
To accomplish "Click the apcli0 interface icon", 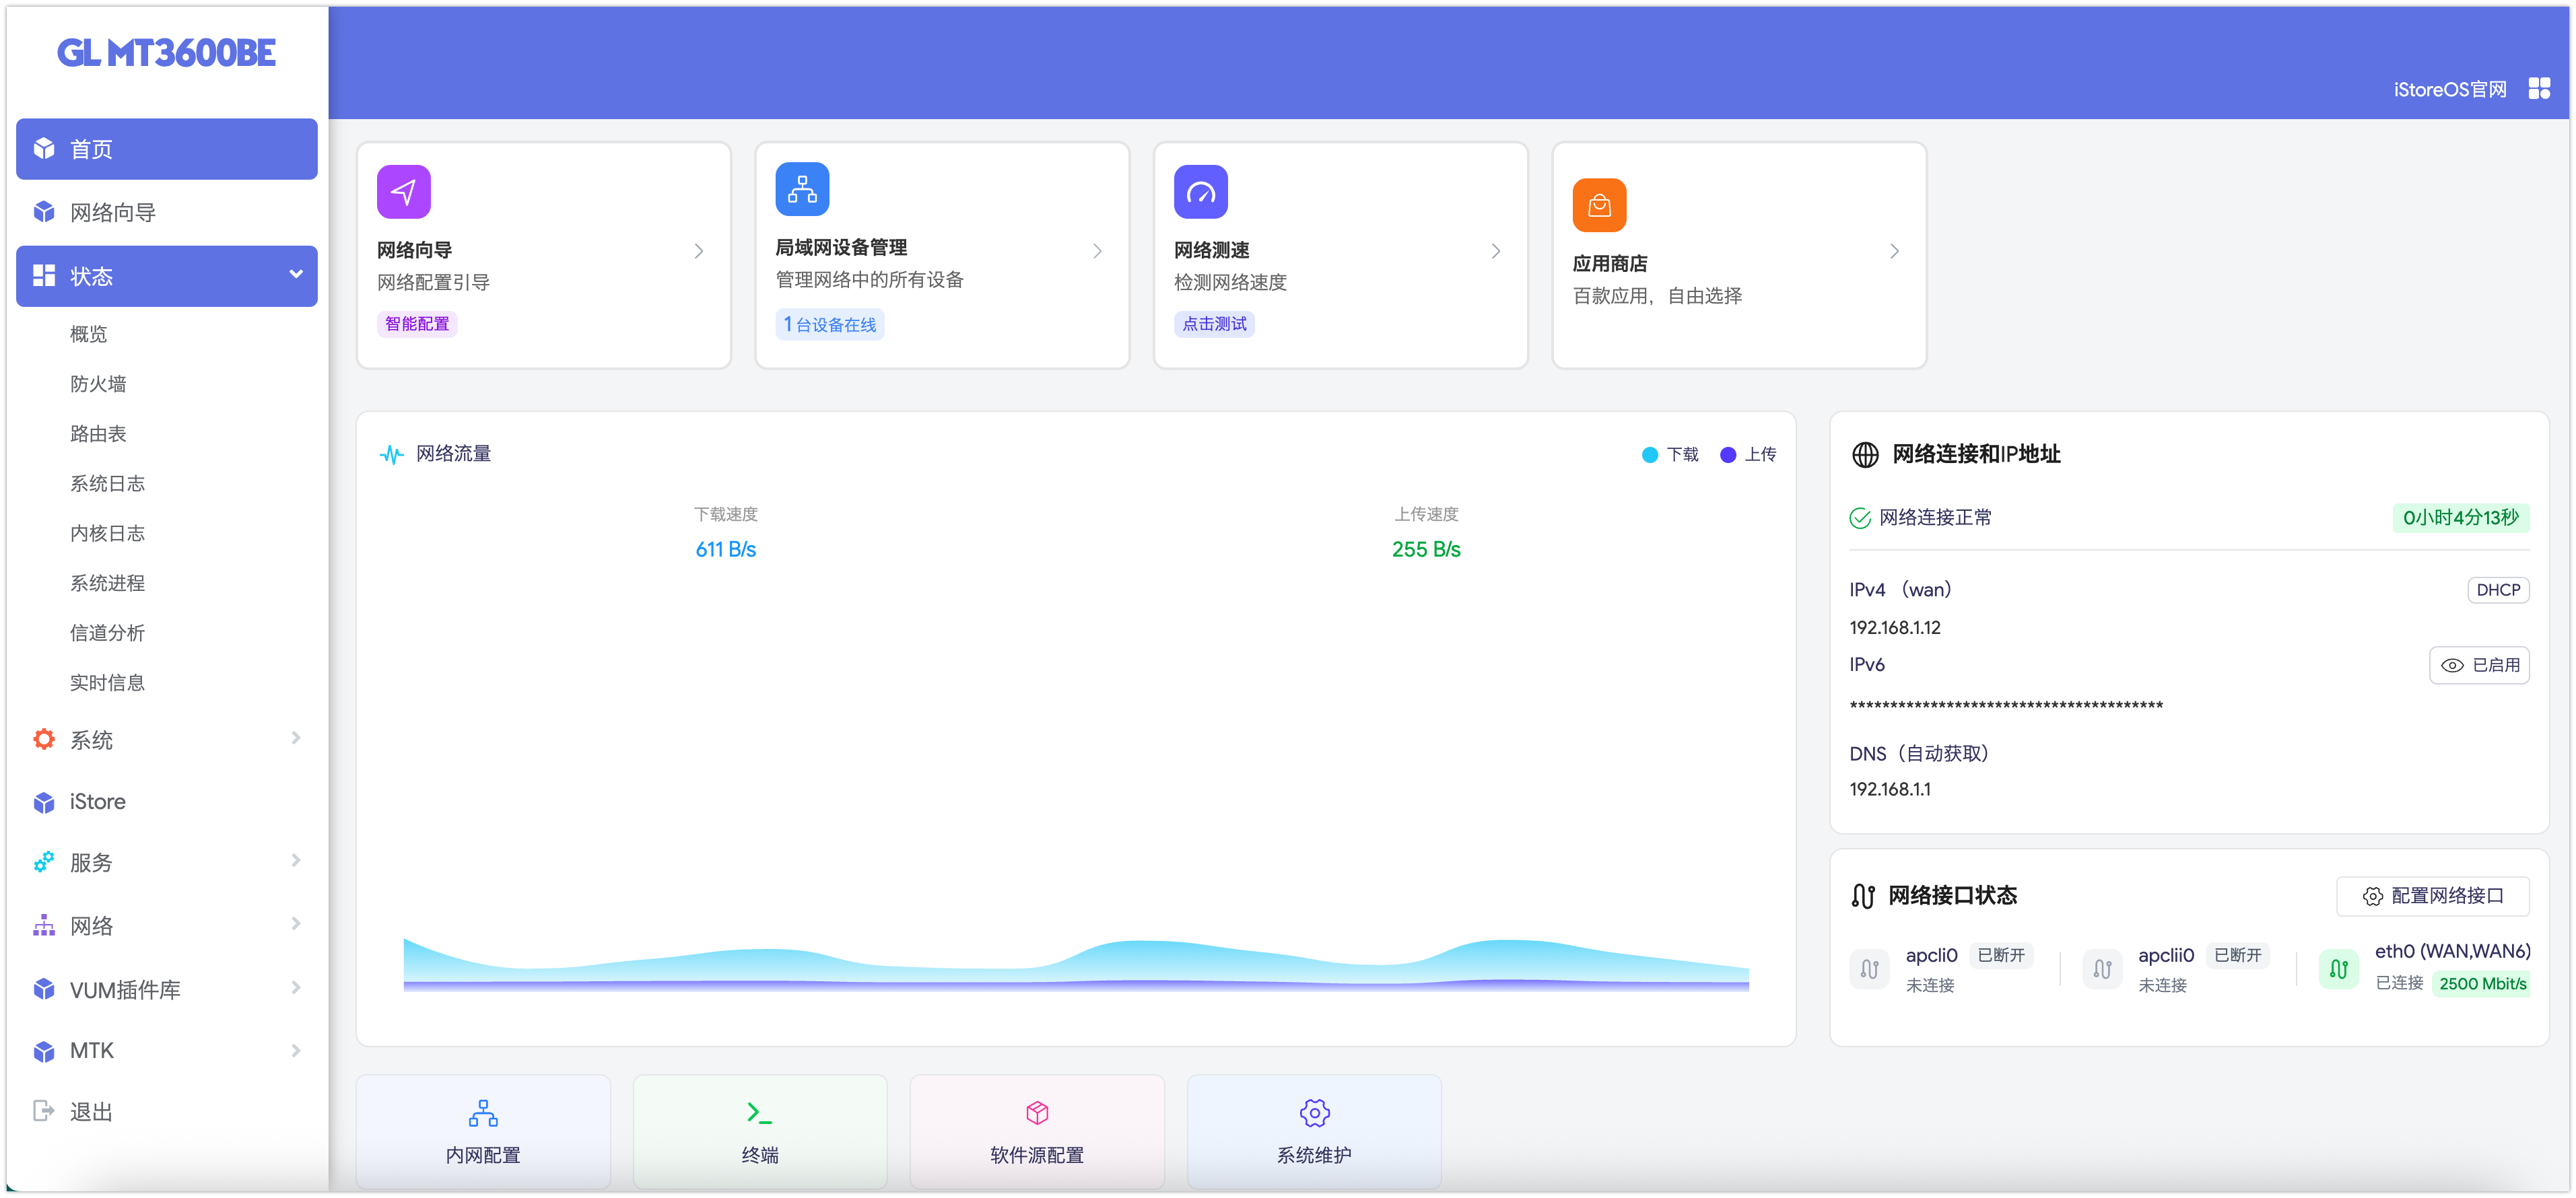I will coord(1869,969).
